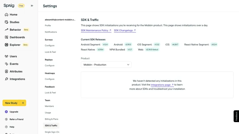Screen dimensions: 239x134
Task: Click the Beta badge next to Behavior
Action: pos(26,29)
